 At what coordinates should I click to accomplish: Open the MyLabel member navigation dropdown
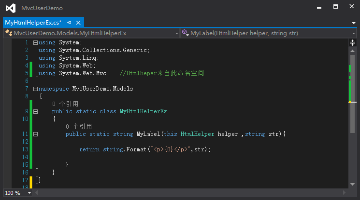tap(354, 33)
